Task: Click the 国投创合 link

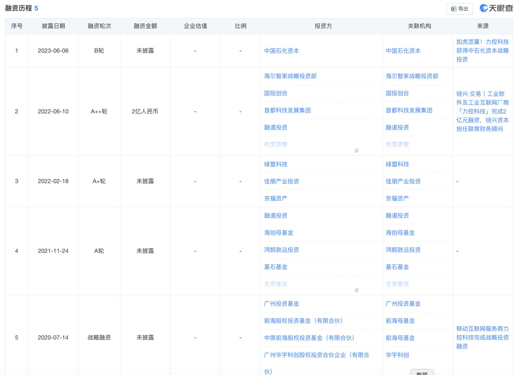Action: (276, 93)
